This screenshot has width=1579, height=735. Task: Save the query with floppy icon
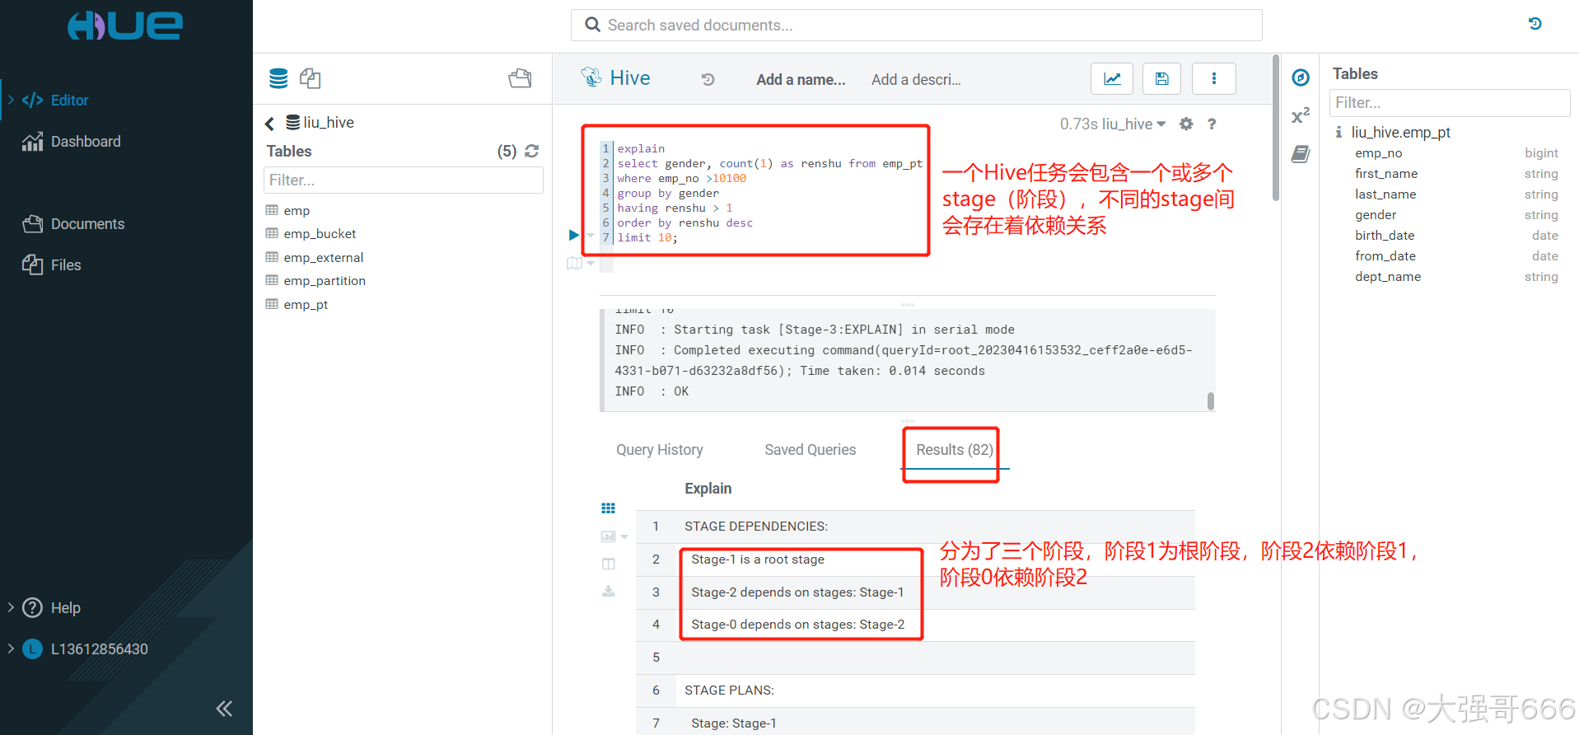(1161, 79)
